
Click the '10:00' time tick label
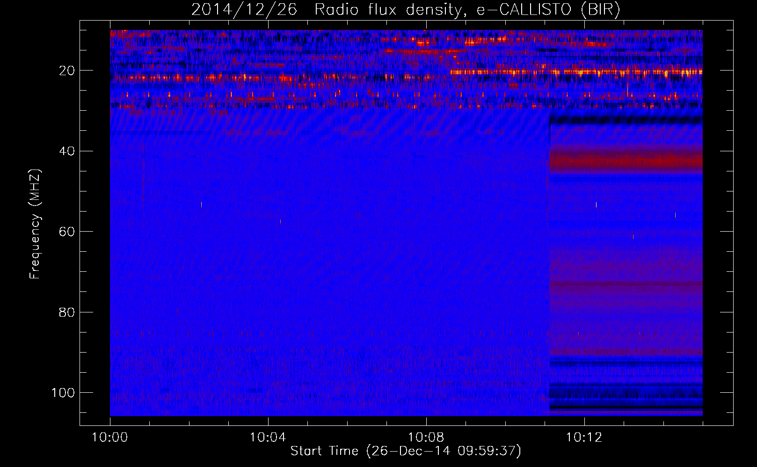(x=110, y=438)
